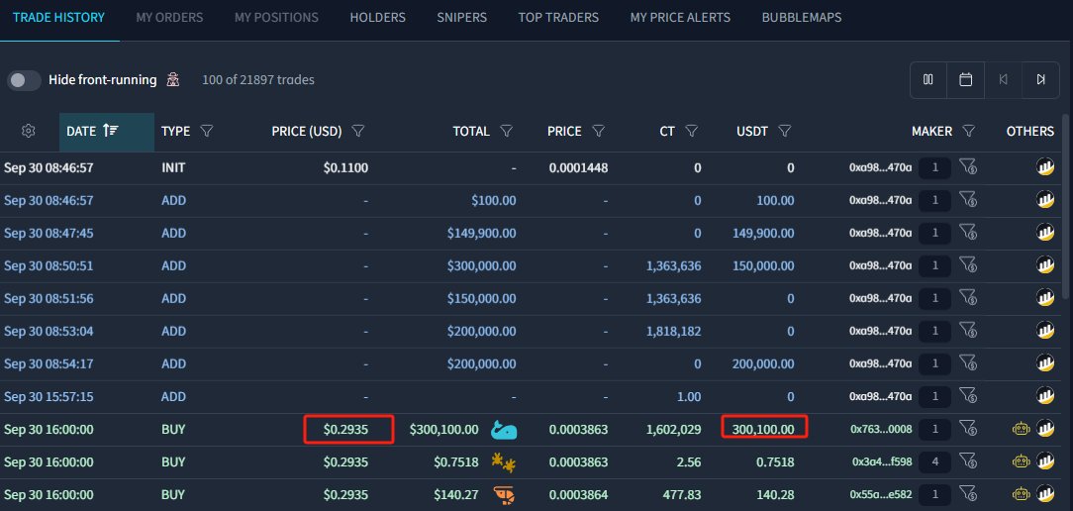Screen dimensions: 1073x511
Task: Click the bot icon on 0x763...0008 row
Action: point(1021,430)
